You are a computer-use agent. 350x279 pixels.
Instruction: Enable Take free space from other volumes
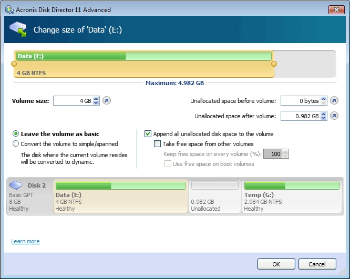pyautogui.click(x=157, y=144)
